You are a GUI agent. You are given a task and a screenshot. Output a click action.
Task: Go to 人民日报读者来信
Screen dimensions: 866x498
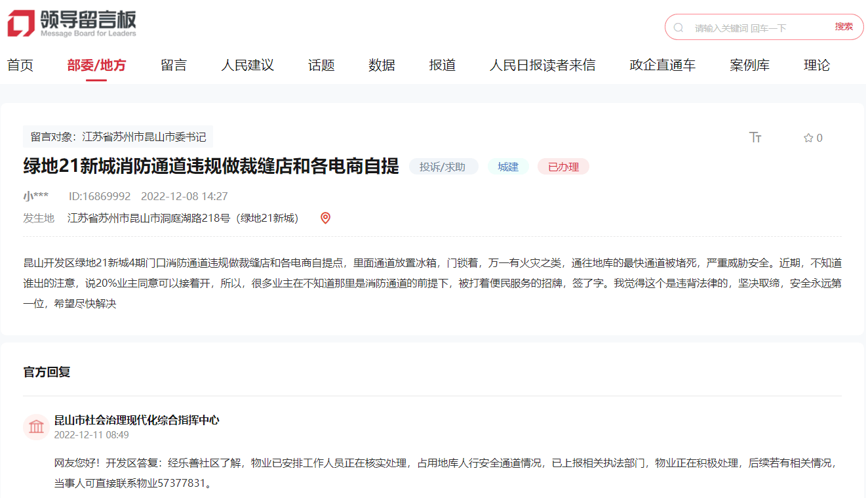[543, 65]
